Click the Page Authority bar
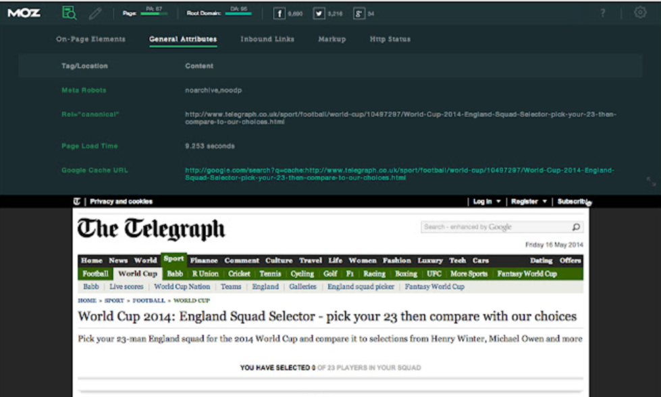661x397 pixels. [x=154, y=14]
